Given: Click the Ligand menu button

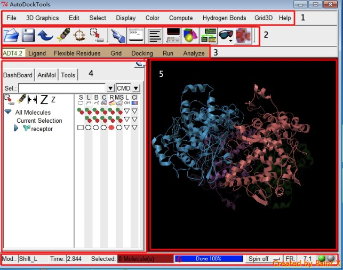Looking at the screenshot, I should pos(37,53).
